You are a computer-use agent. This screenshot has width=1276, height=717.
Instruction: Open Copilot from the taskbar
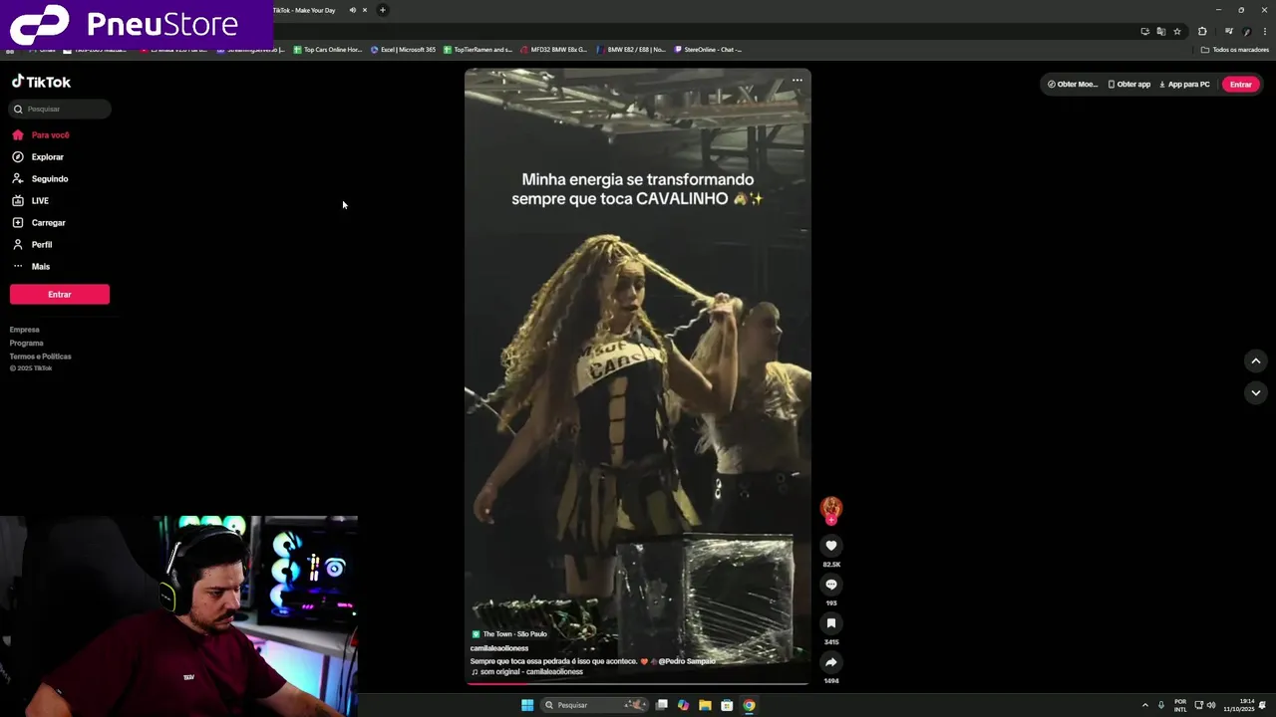click(683, 705)
